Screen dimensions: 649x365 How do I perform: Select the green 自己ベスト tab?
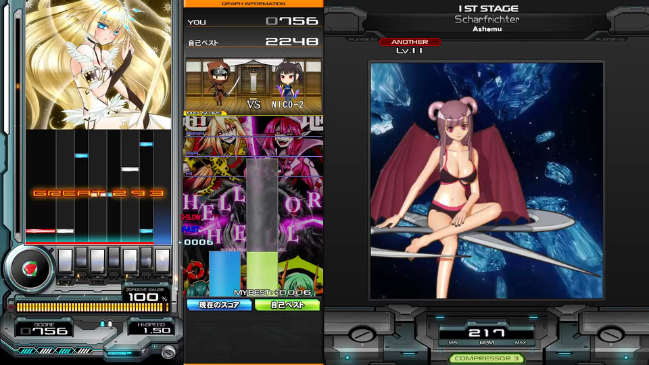(287, 305)
